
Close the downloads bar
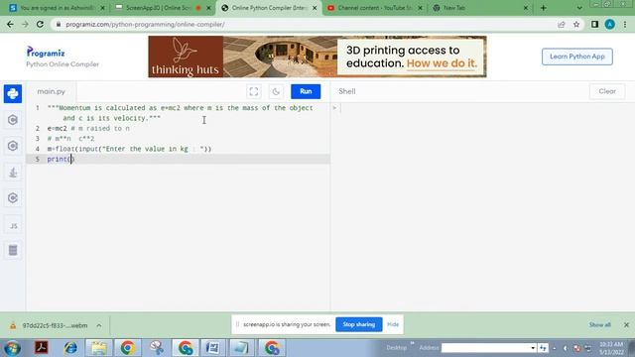point(626,325)
